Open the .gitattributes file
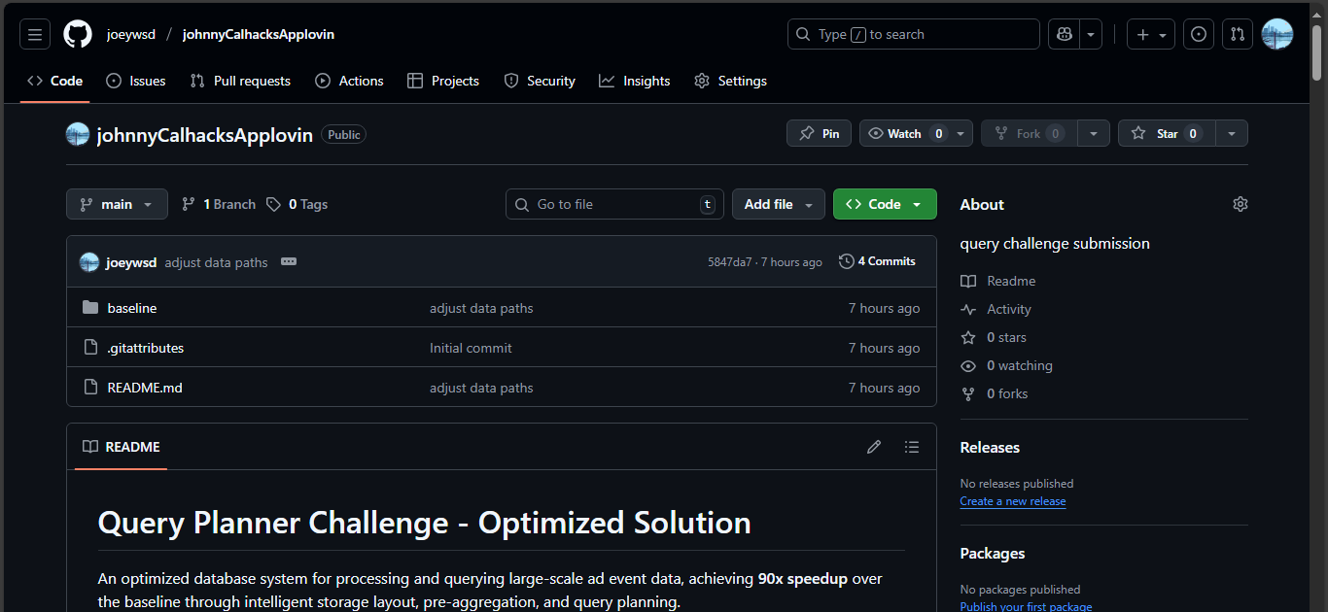The width and height of the screenshot is (1328, 612). pos(146,348)
